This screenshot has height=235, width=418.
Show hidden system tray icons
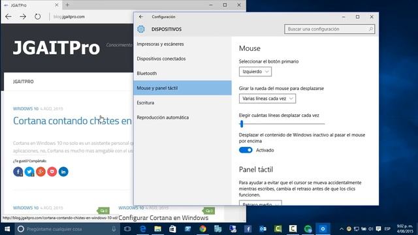coord(342,229)
